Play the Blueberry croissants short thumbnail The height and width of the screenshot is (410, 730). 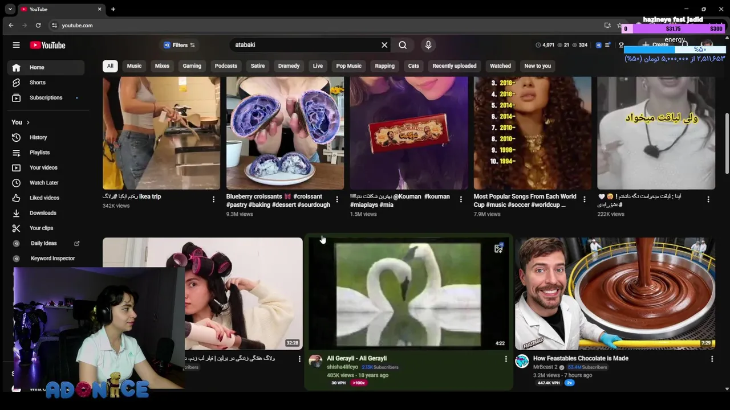pos(285,133)
